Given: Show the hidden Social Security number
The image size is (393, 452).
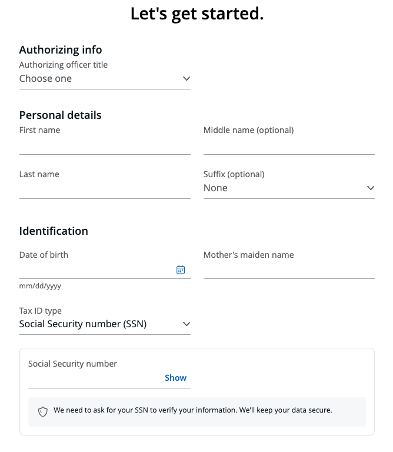Looking at the screenshot, I should [175, 378].
